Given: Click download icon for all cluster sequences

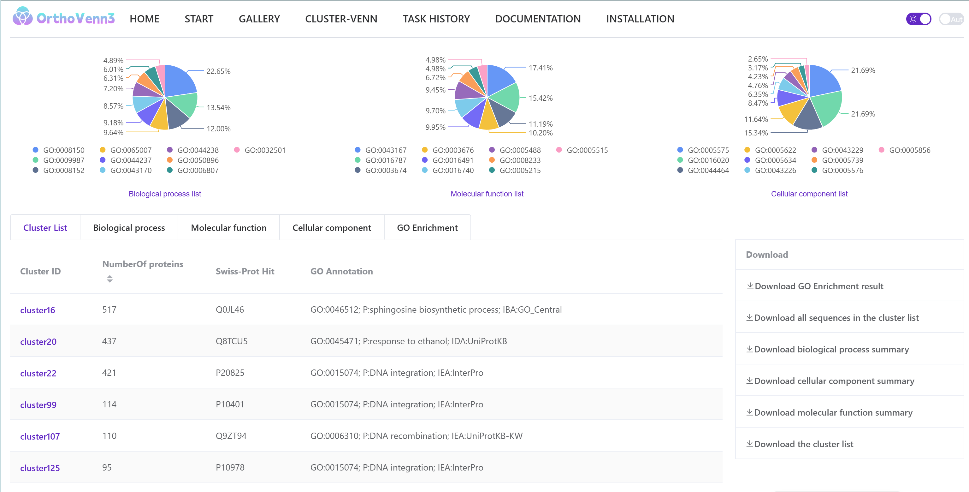Looking at the screenshot, I should (x=749, y=318).
